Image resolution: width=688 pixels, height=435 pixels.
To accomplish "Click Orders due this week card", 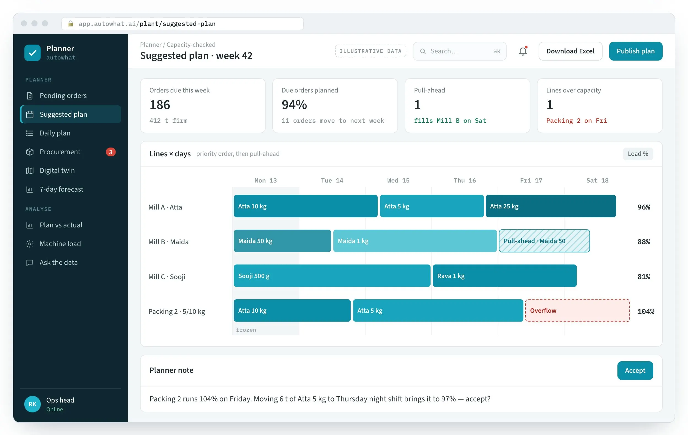I will [203, 106].
